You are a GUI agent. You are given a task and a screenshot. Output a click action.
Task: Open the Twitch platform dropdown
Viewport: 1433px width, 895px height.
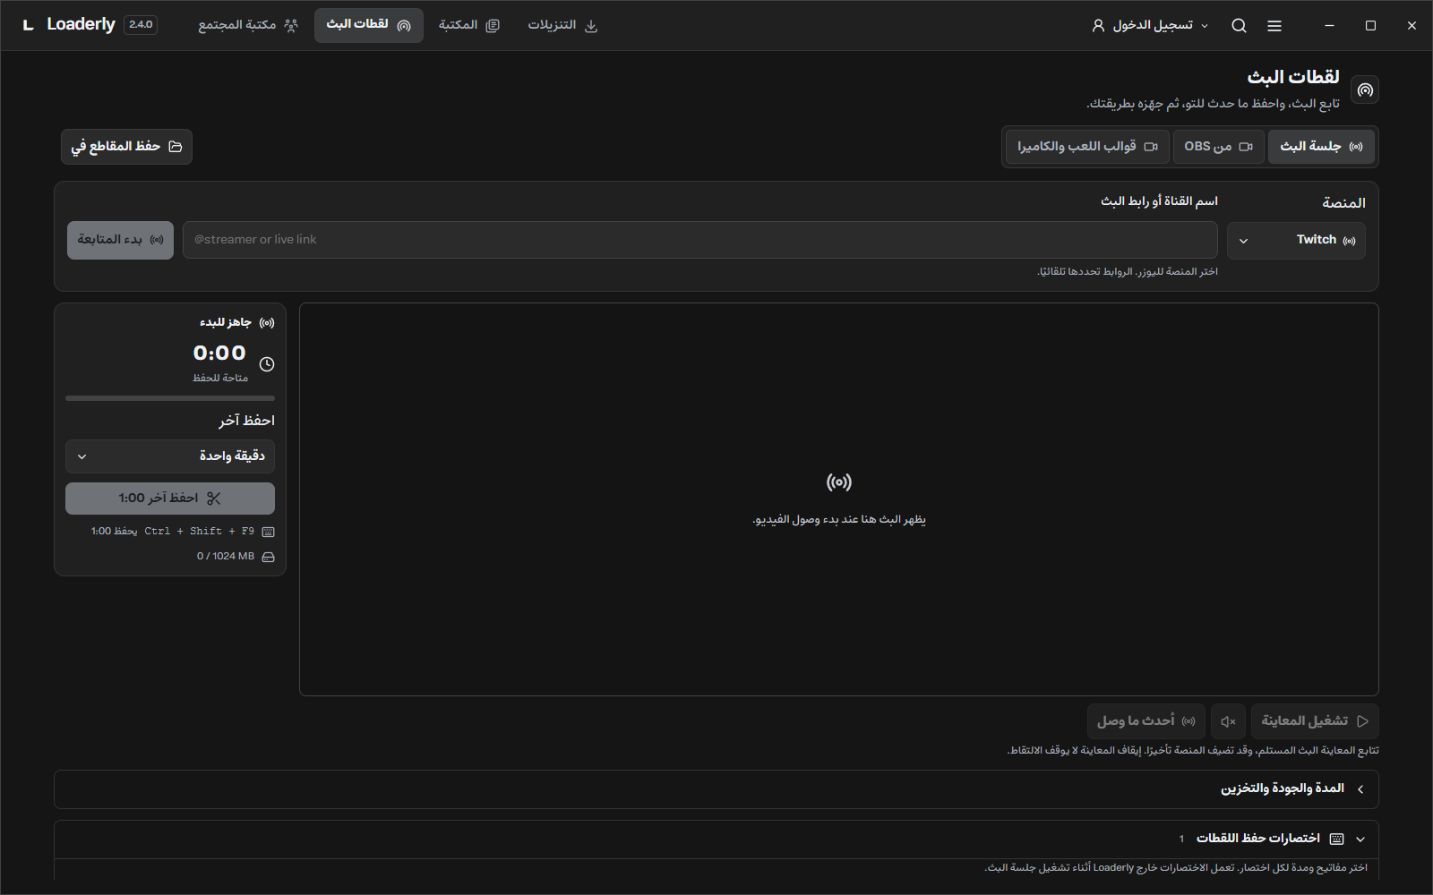click(1296, 241)
